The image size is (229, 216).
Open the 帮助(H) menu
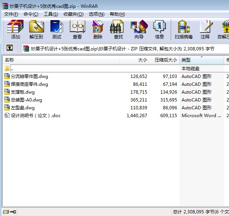point(117,14)
